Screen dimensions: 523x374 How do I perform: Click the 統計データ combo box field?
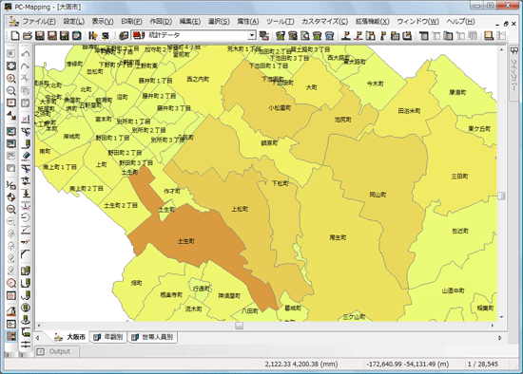tap(193, 35)
